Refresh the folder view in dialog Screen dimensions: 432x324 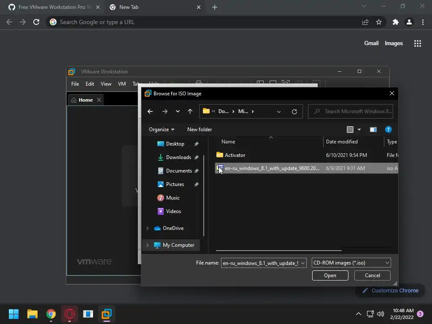[294, 111]
